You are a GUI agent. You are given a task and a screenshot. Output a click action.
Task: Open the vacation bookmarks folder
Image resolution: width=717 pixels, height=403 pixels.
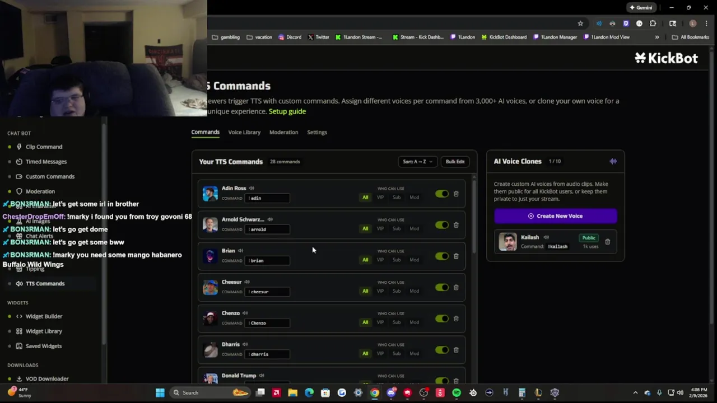259,38
